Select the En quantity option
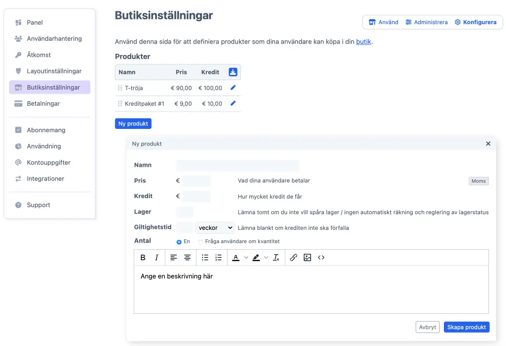 click(x=179, y=242)
